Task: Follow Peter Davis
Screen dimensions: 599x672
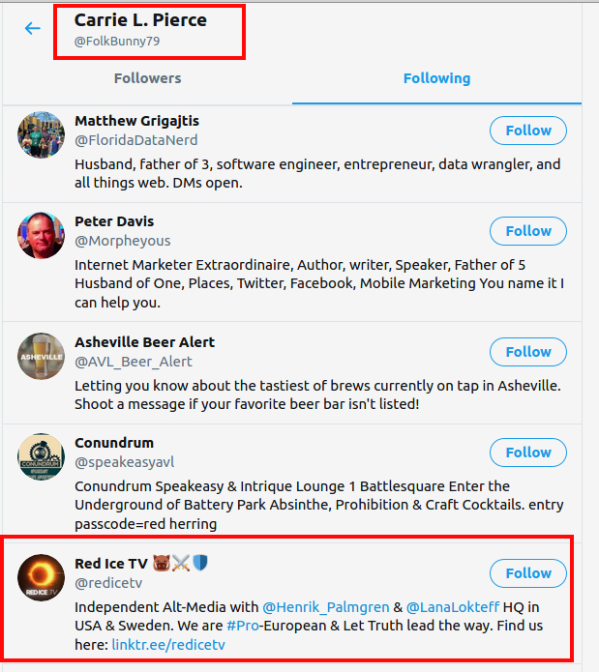Action: point(527,231)
